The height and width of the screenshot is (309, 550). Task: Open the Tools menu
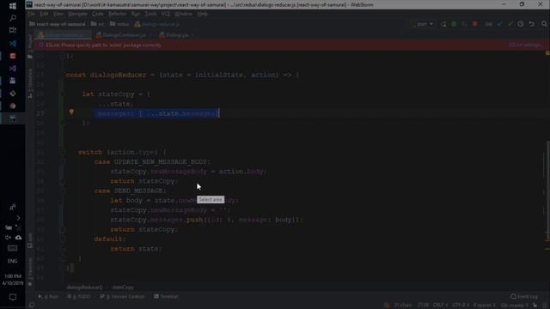pyautogui.click(x=150, y=14)
